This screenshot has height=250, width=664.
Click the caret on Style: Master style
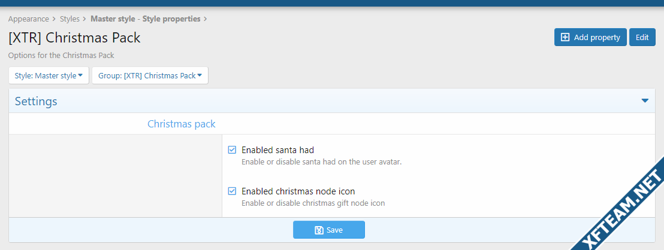point(80,75)
